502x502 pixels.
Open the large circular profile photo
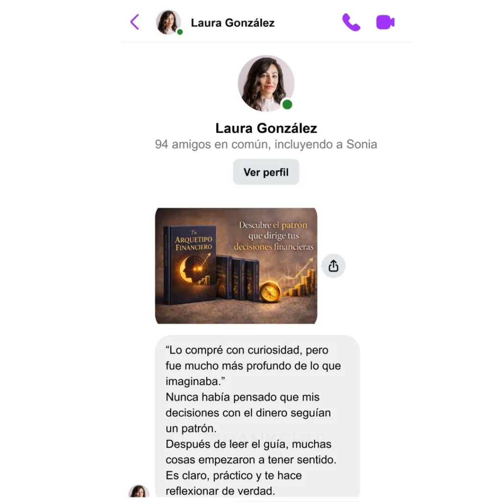tap(266, 83)
